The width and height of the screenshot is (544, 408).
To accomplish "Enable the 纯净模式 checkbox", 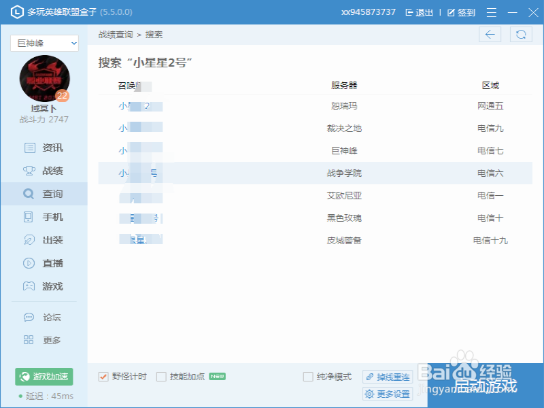I will pos(308,377).
